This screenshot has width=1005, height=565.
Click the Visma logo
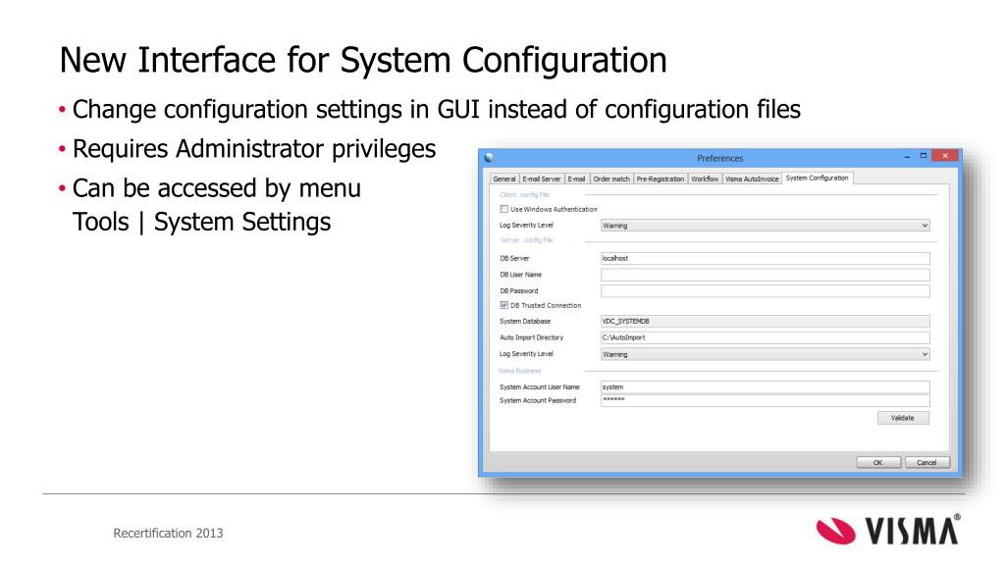(x=888, y=530)
